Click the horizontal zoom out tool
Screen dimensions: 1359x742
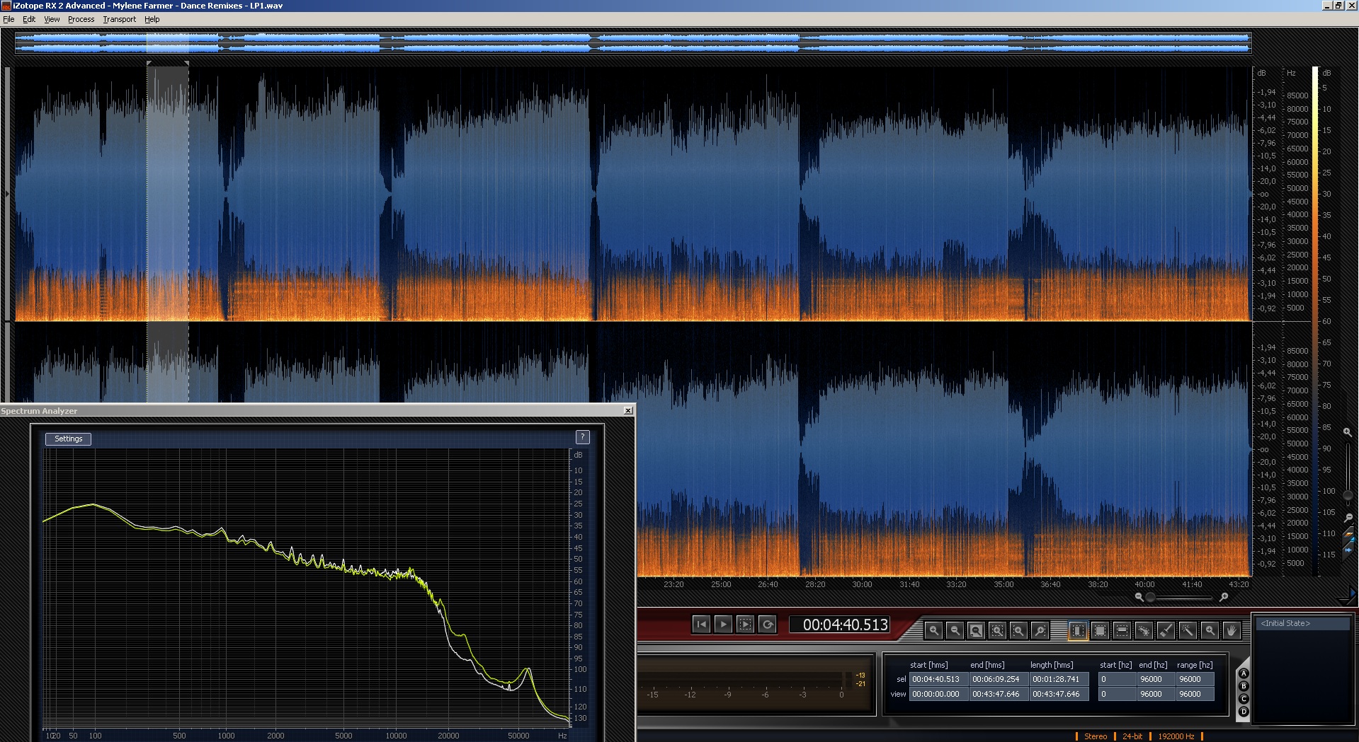(x=955, y=630)
